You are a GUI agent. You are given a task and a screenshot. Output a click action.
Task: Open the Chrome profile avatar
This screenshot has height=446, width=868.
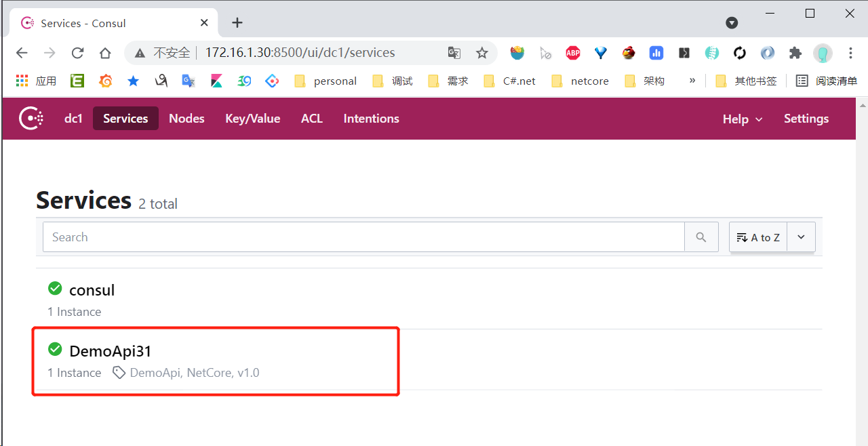[x=823, y=53]
